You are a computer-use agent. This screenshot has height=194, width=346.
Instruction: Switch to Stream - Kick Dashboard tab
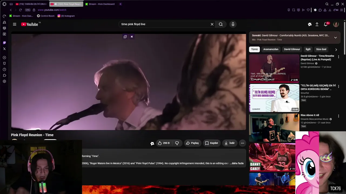pyautogui.click(x=100, y=4)
